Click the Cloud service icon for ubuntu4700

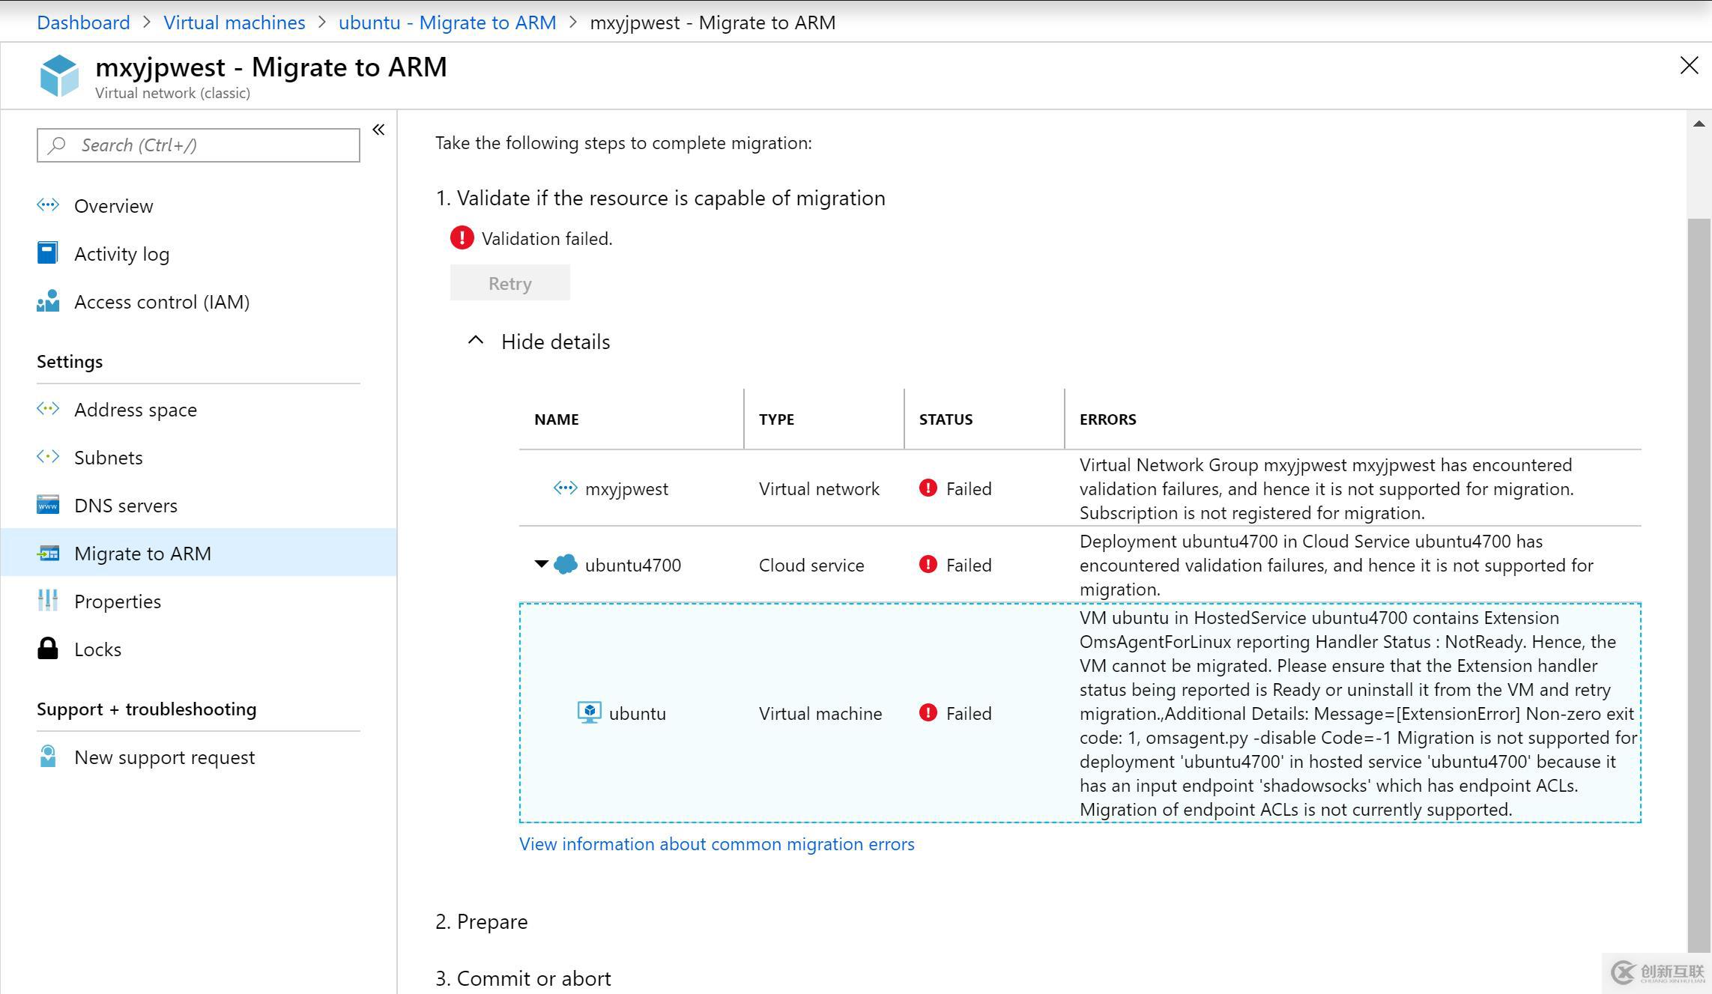(568, 565)
